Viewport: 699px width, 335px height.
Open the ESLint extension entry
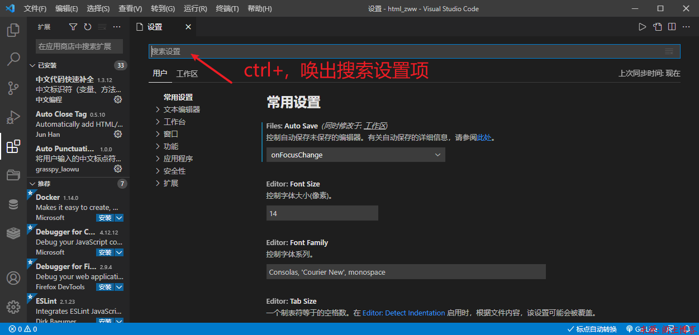[78, 309]
